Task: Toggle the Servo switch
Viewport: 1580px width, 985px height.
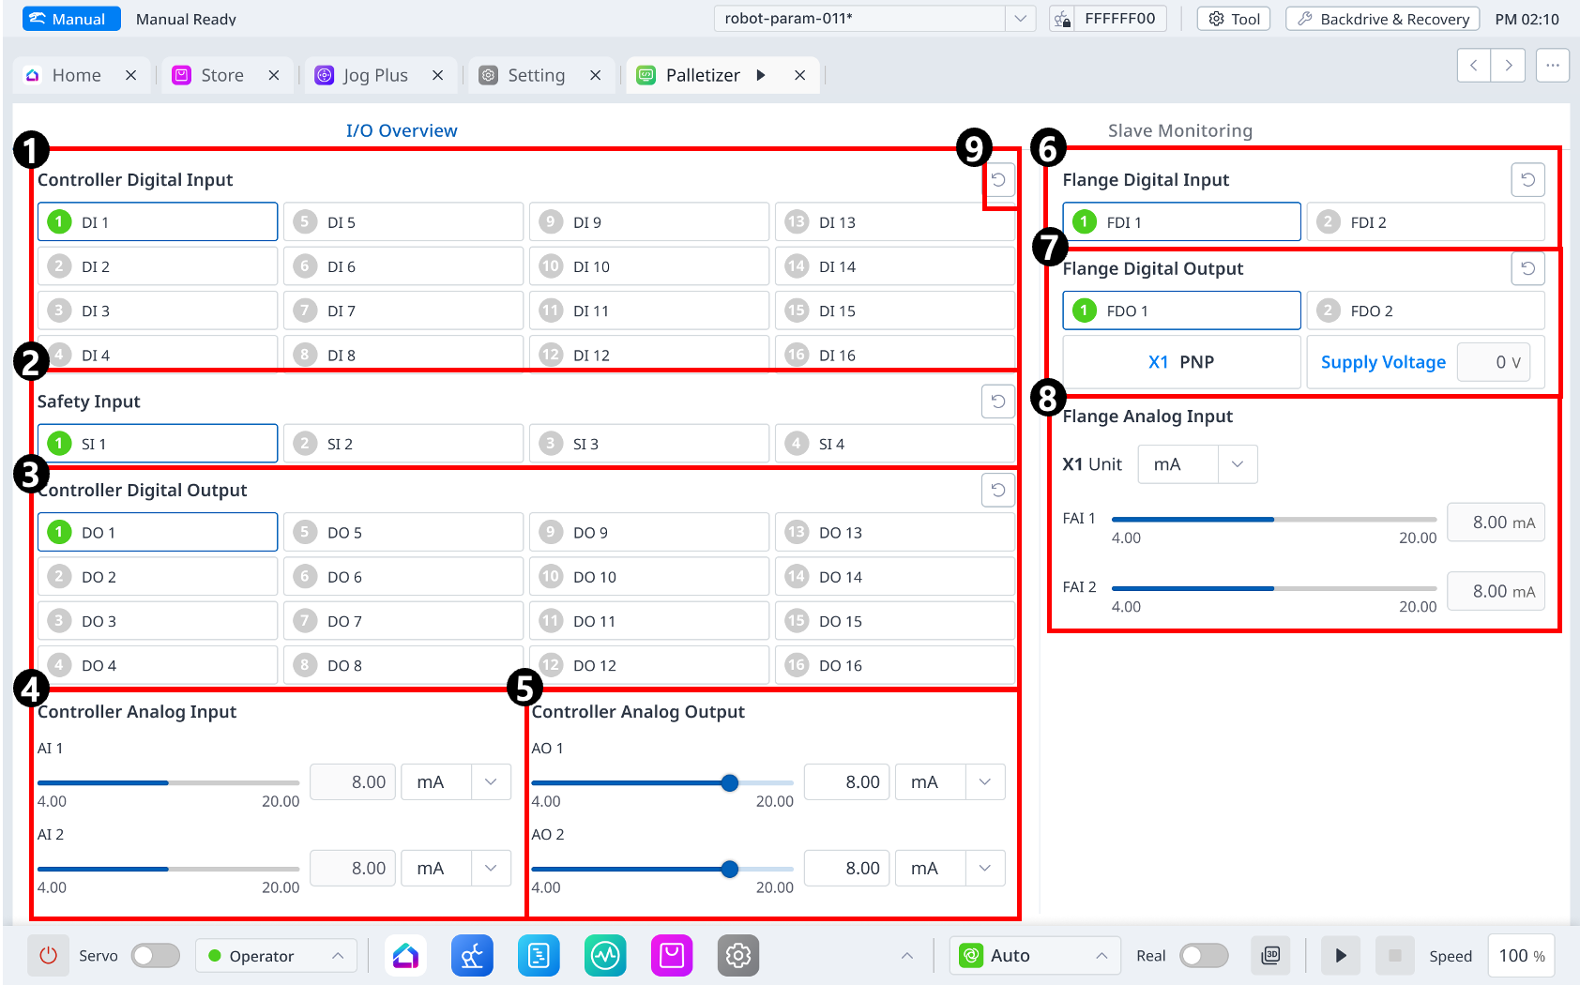Action: [x=156, y=956]
